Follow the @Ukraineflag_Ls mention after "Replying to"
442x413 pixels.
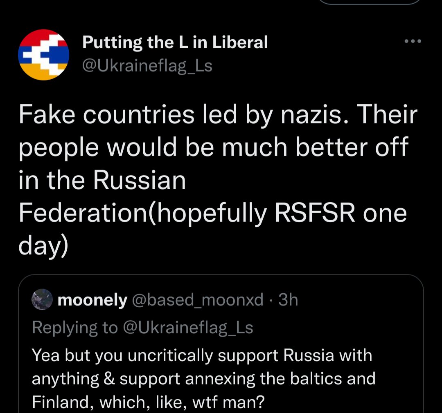(188, 328)
